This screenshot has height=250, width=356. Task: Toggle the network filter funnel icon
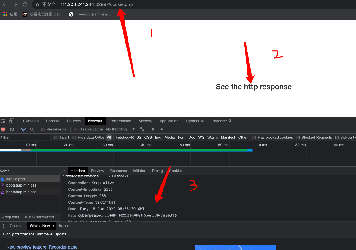[23, 129]
